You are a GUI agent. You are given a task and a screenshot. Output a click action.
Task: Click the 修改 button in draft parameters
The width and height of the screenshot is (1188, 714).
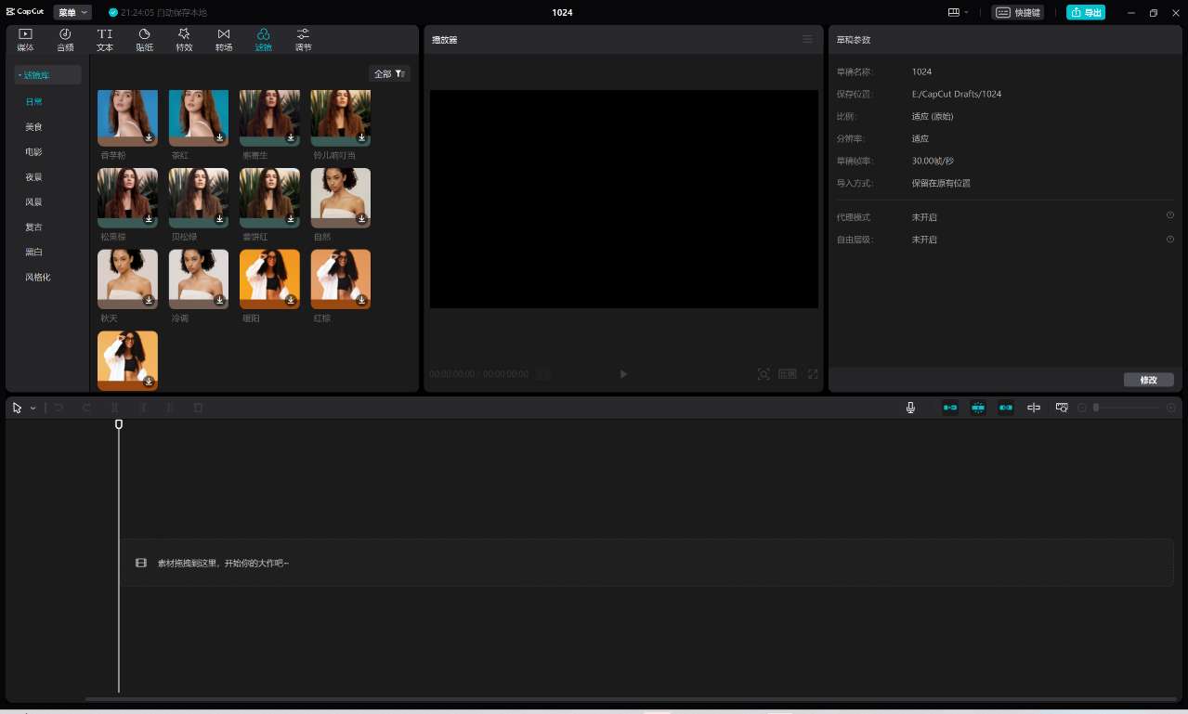(x=1148, y=380)
